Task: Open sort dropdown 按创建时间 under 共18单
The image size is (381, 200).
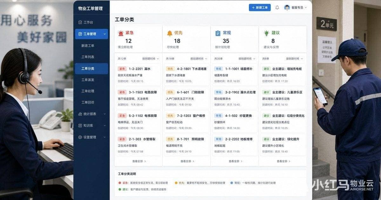Action: click(x=199, y=59)
